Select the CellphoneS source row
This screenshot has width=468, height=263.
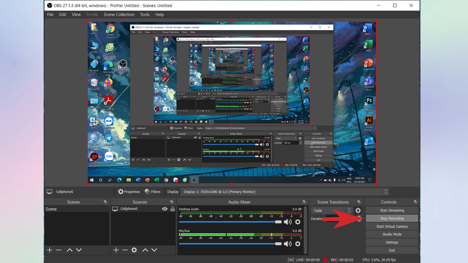coord(144,209)
